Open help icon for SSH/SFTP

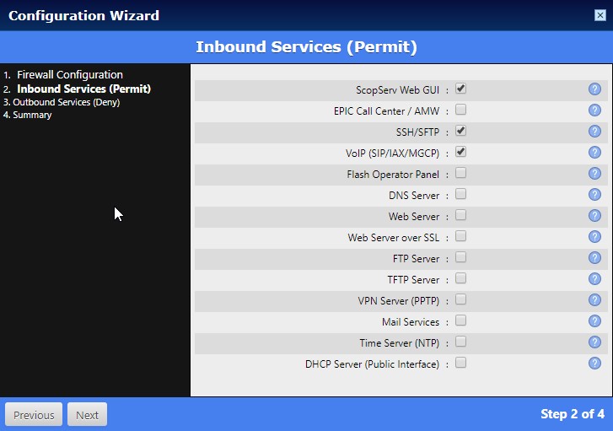[x=594, y=132]
